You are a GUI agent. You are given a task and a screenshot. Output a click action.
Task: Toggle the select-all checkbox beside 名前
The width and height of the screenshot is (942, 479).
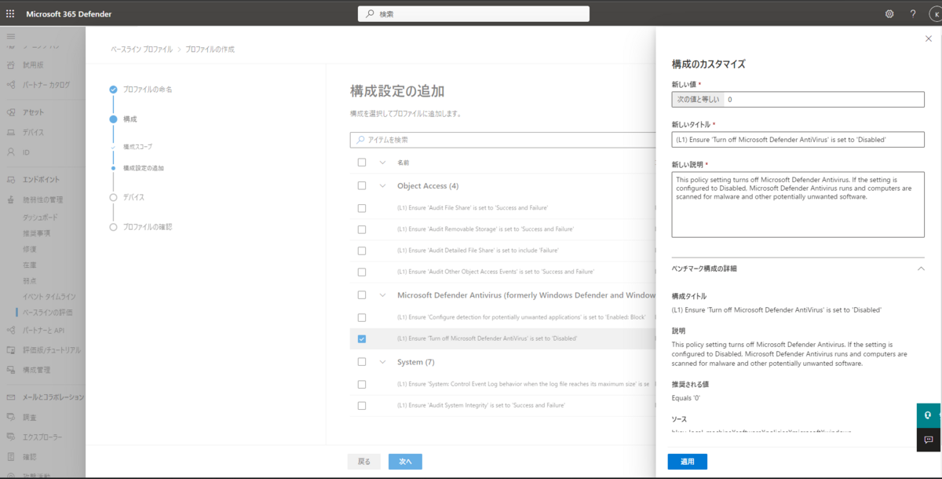[361, 163]
